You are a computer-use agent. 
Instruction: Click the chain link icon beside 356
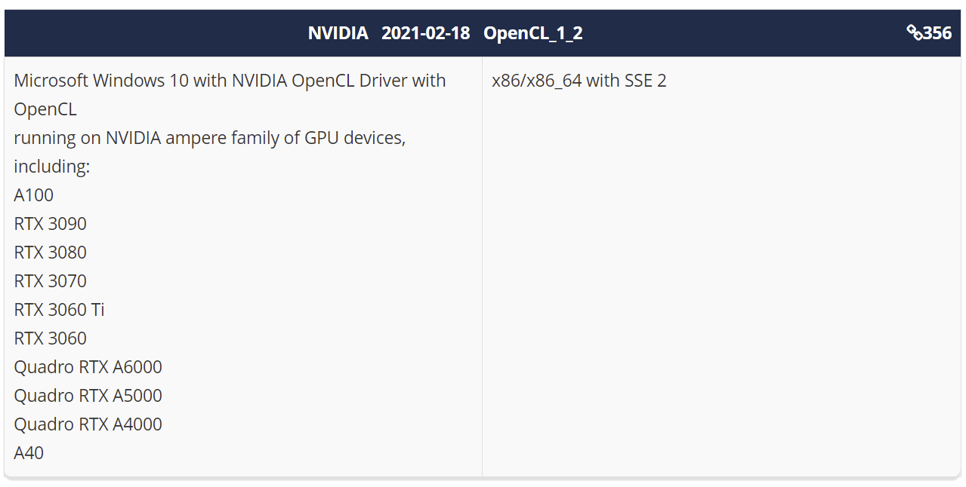914,32
